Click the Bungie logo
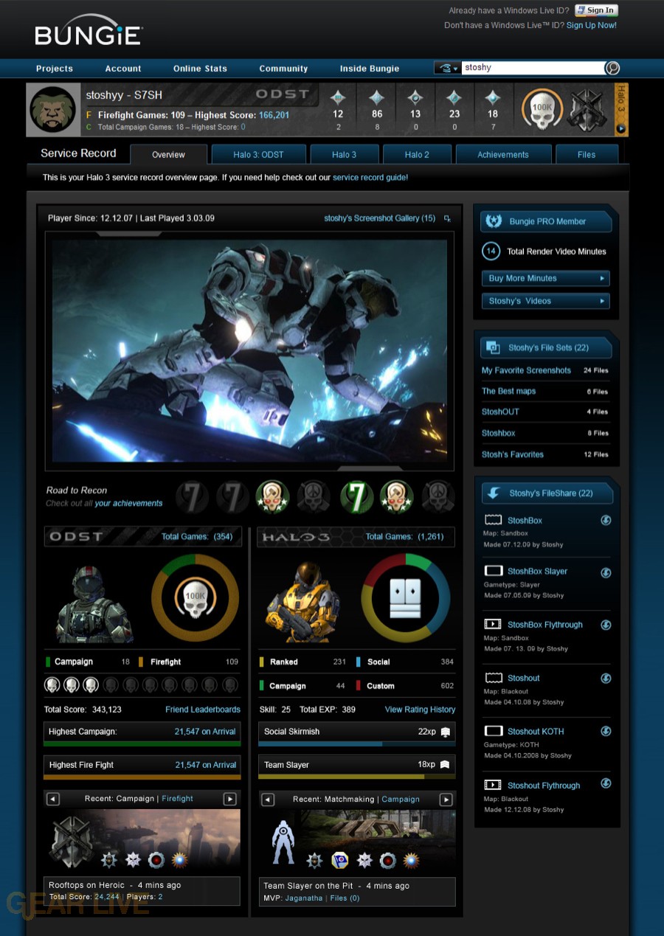Screen dimensions: 664x936 [x=88, y=30]
